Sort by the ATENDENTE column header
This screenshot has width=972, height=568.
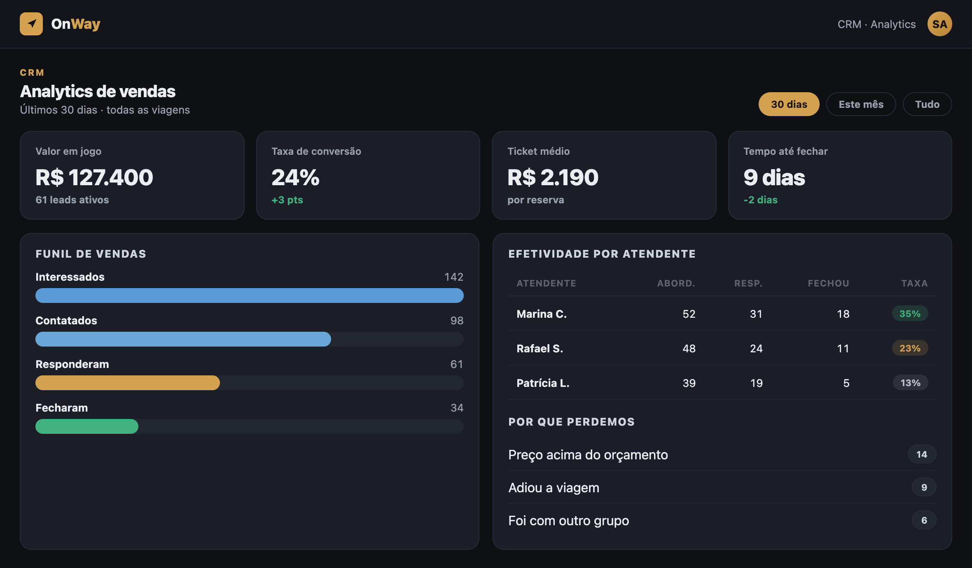pyautogui.click(x=546, y=283)
